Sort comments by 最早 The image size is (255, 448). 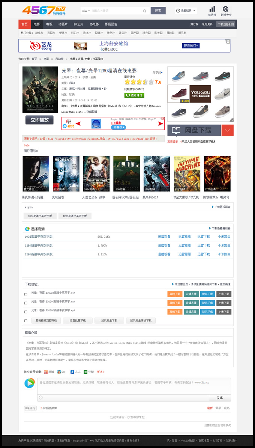[x=218, y=408]
